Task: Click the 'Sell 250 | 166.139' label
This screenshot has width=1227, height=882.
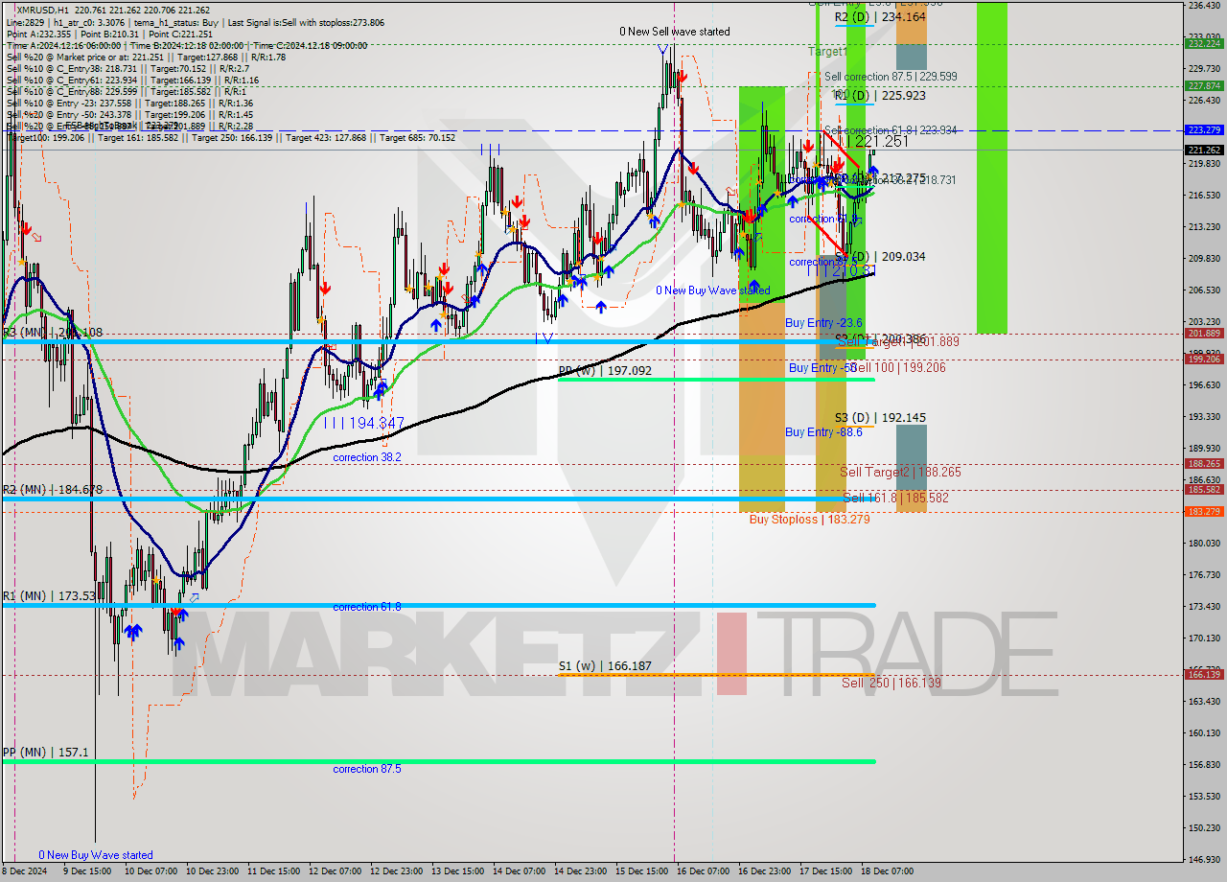Action: coord(891,683)
